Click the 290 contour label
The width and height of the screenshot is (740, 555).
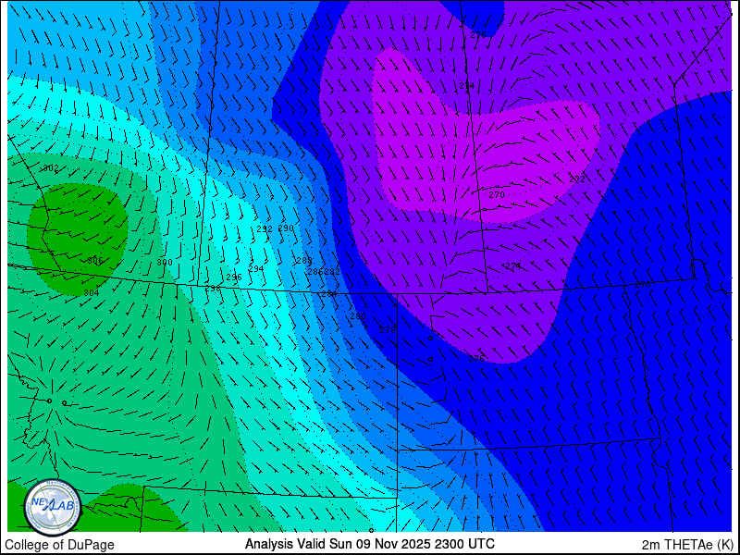286,228
